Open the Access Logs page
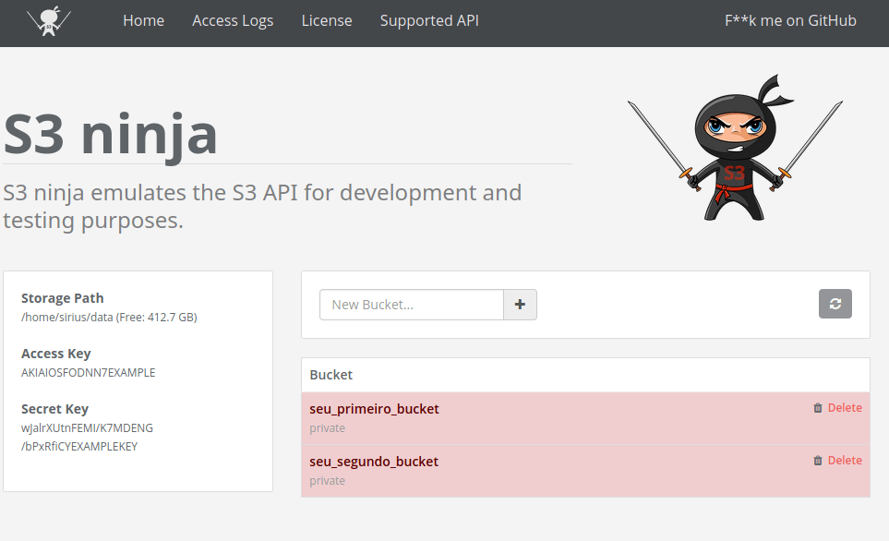This screenshot has height=541, width=889. (233, 20)
